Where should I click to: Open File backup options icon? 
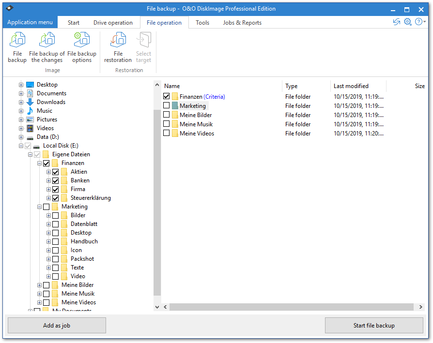(x=82, y=40)
